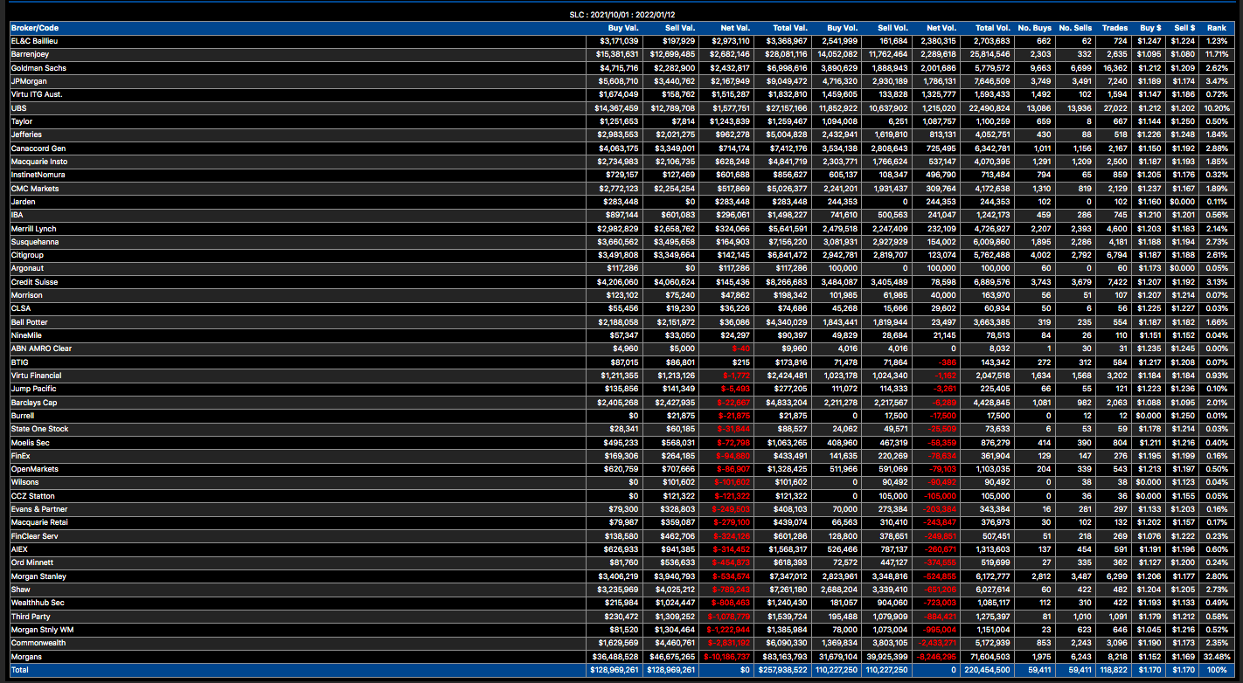Select the OpenMarkets broker row
Viewport: 1243px width, 683px height.
click(620, 469)
